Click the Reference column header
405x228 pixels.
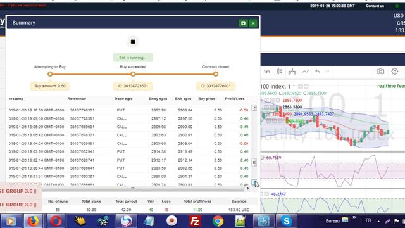[77, 99]
